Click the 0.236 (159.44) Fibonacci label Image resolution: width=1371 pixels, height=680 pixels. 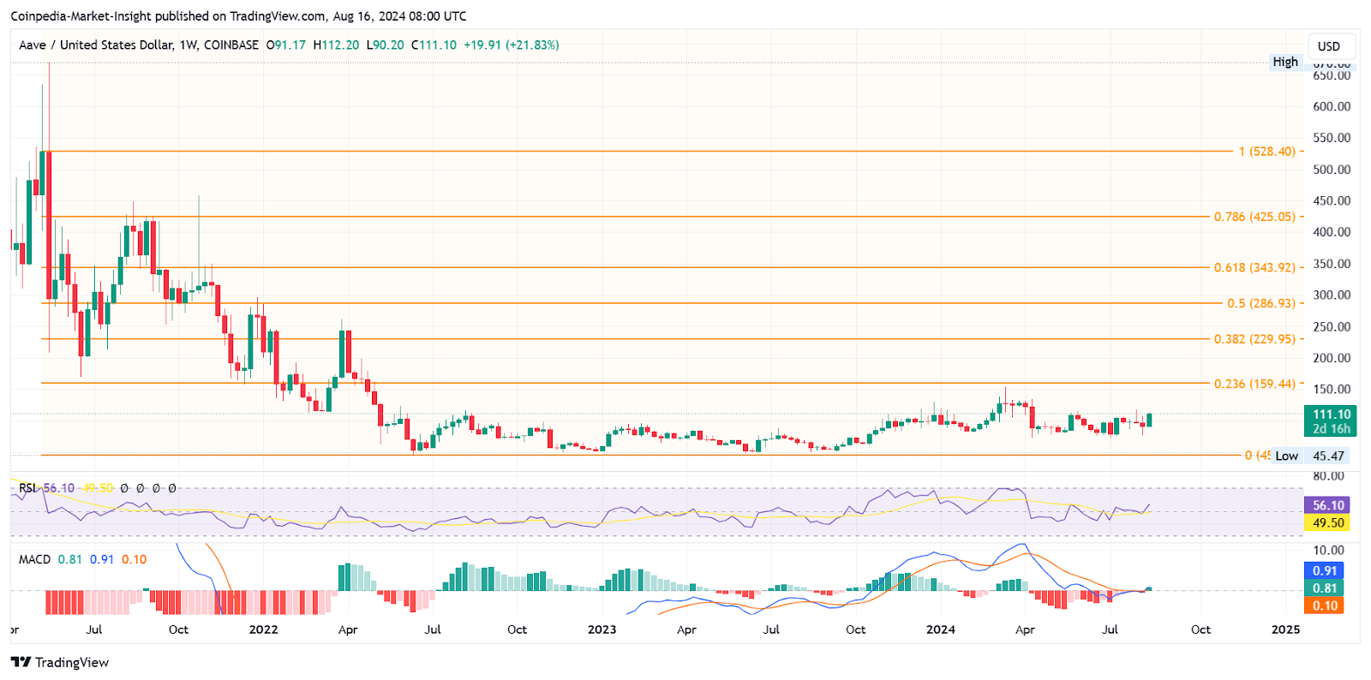click(x=1254, y=384)
